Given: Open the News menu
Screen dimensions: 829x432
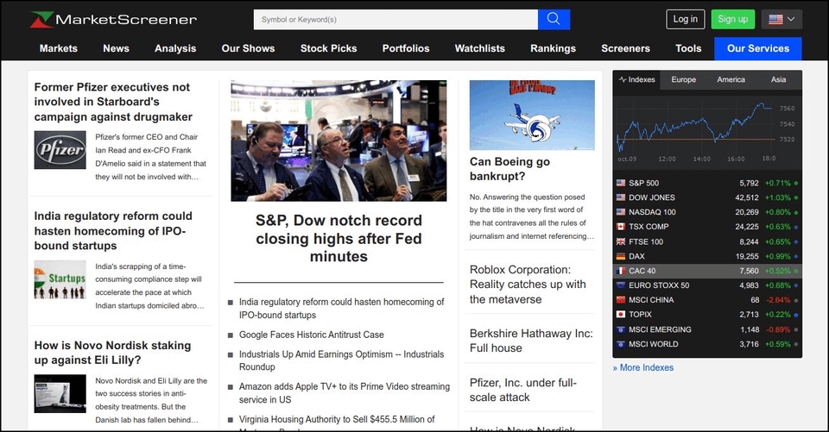Looking at the screenshot, I should 117,48.
